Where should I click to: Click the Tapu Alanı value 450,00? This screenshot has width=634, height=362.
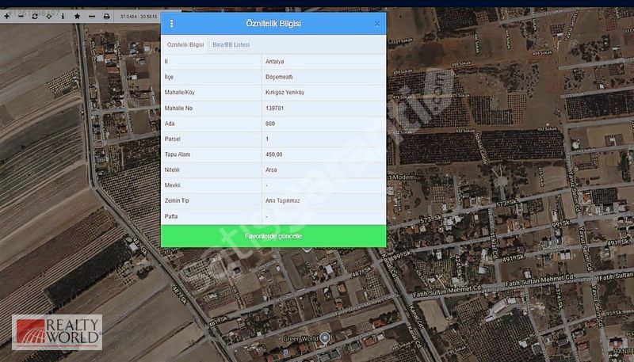[x=274, y=154]
